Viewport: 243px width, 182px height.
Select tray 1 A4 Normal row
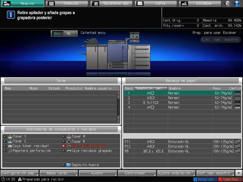tap(182, 93)
